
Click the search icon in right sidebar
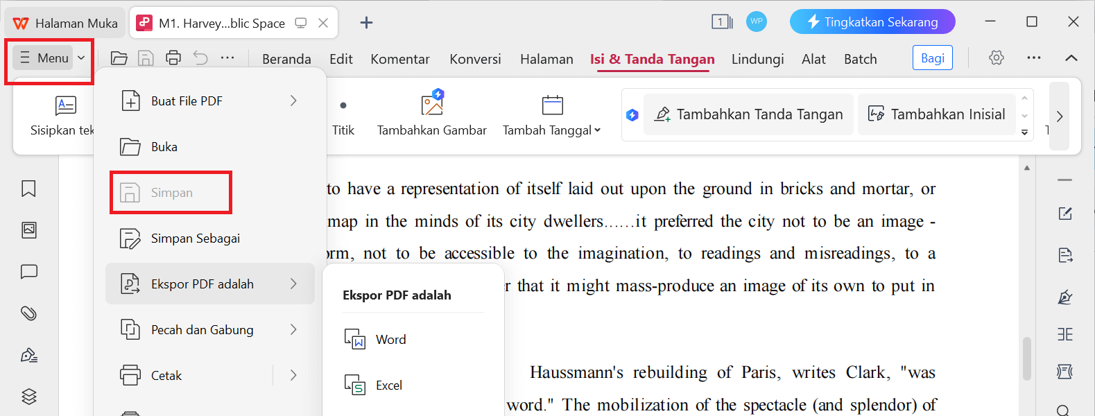pyautogui.click(x=1064, y=410)
